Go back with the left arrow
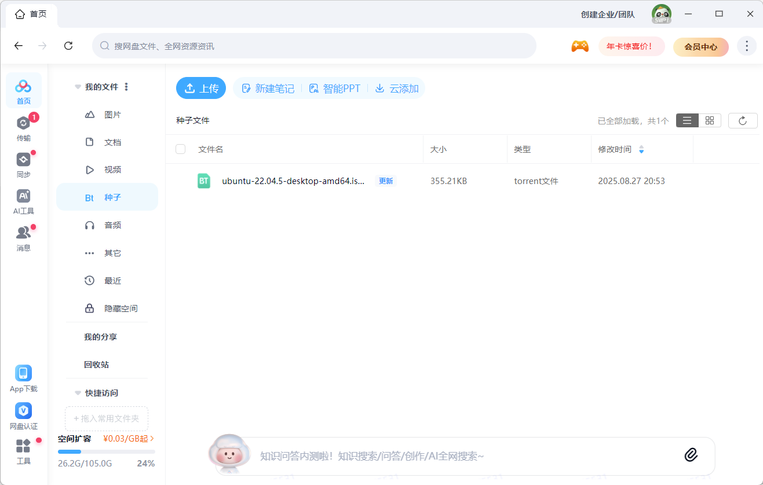This screenshot has height=485, width=763. [x=19, y=46]
